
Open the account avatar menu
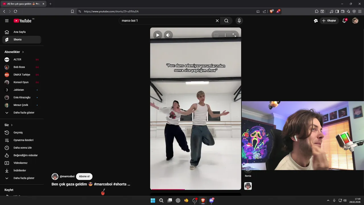coord(355,21)
